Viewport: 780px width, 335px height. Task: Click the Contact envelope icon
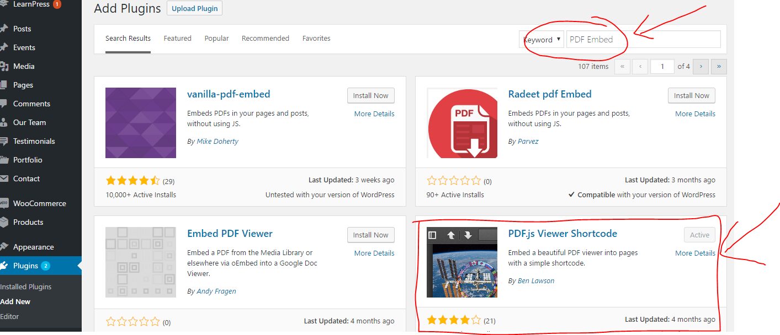(x=3, y=179)
